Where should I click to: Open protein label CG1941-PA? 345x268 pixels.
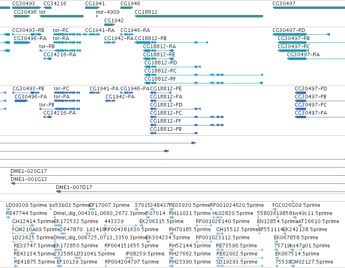pos(104,89)
